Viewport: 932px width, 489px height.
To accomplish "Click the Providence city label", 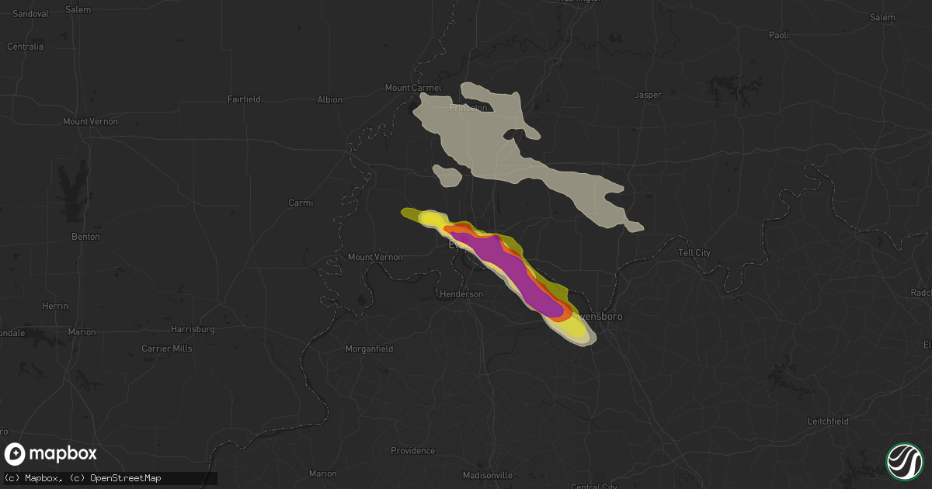I will pyautogui.click(x=412, y=450).
